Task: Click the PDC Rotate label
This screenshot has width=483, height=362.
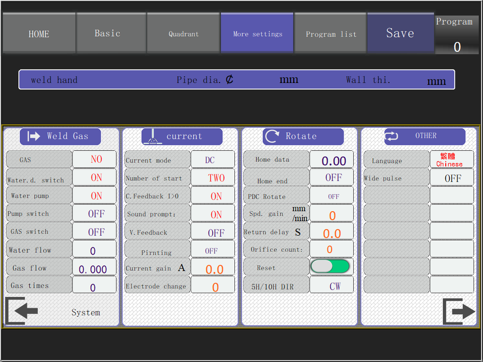Action: click(x=267, y=197)
